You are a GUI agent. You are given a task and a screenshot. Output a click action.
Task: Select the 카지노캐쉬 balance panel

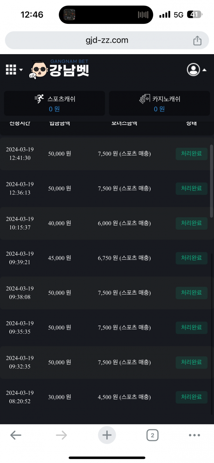point(159,103)
